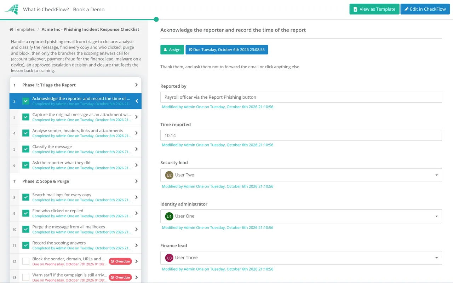
Task: Uncheck Record the scoping answers checkbox
Action: (x=26, y=245)
